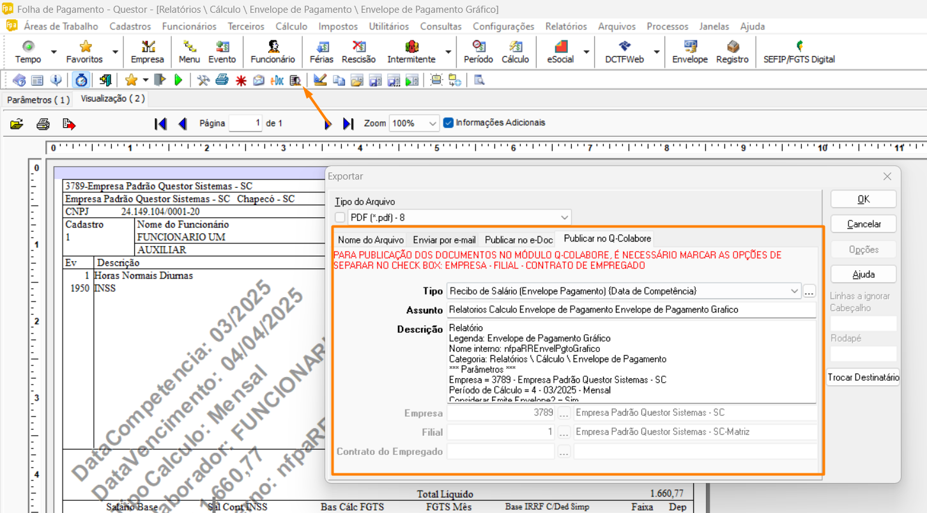The width and height of the screenshot is (927, 513).
Task: Toggle the Informações Adicionais checkbox
Action: pyautogui.click(x=448, y=123)
